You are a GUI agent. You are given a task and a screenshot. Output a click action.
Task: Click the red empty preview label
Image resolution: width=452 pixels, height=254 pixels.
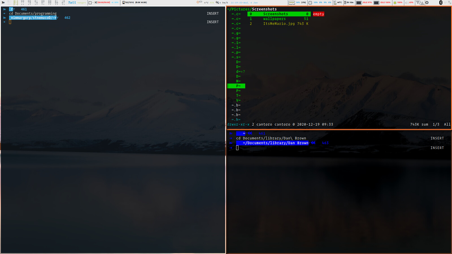coord(318,14)
